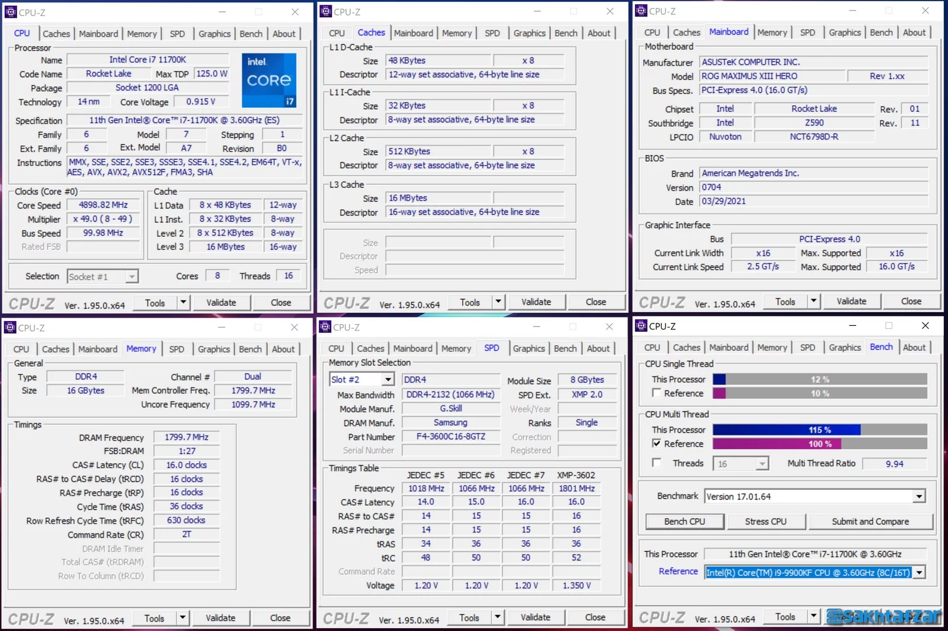
Task: Click Validate in the CPU tab window
Action: point(221,303)
